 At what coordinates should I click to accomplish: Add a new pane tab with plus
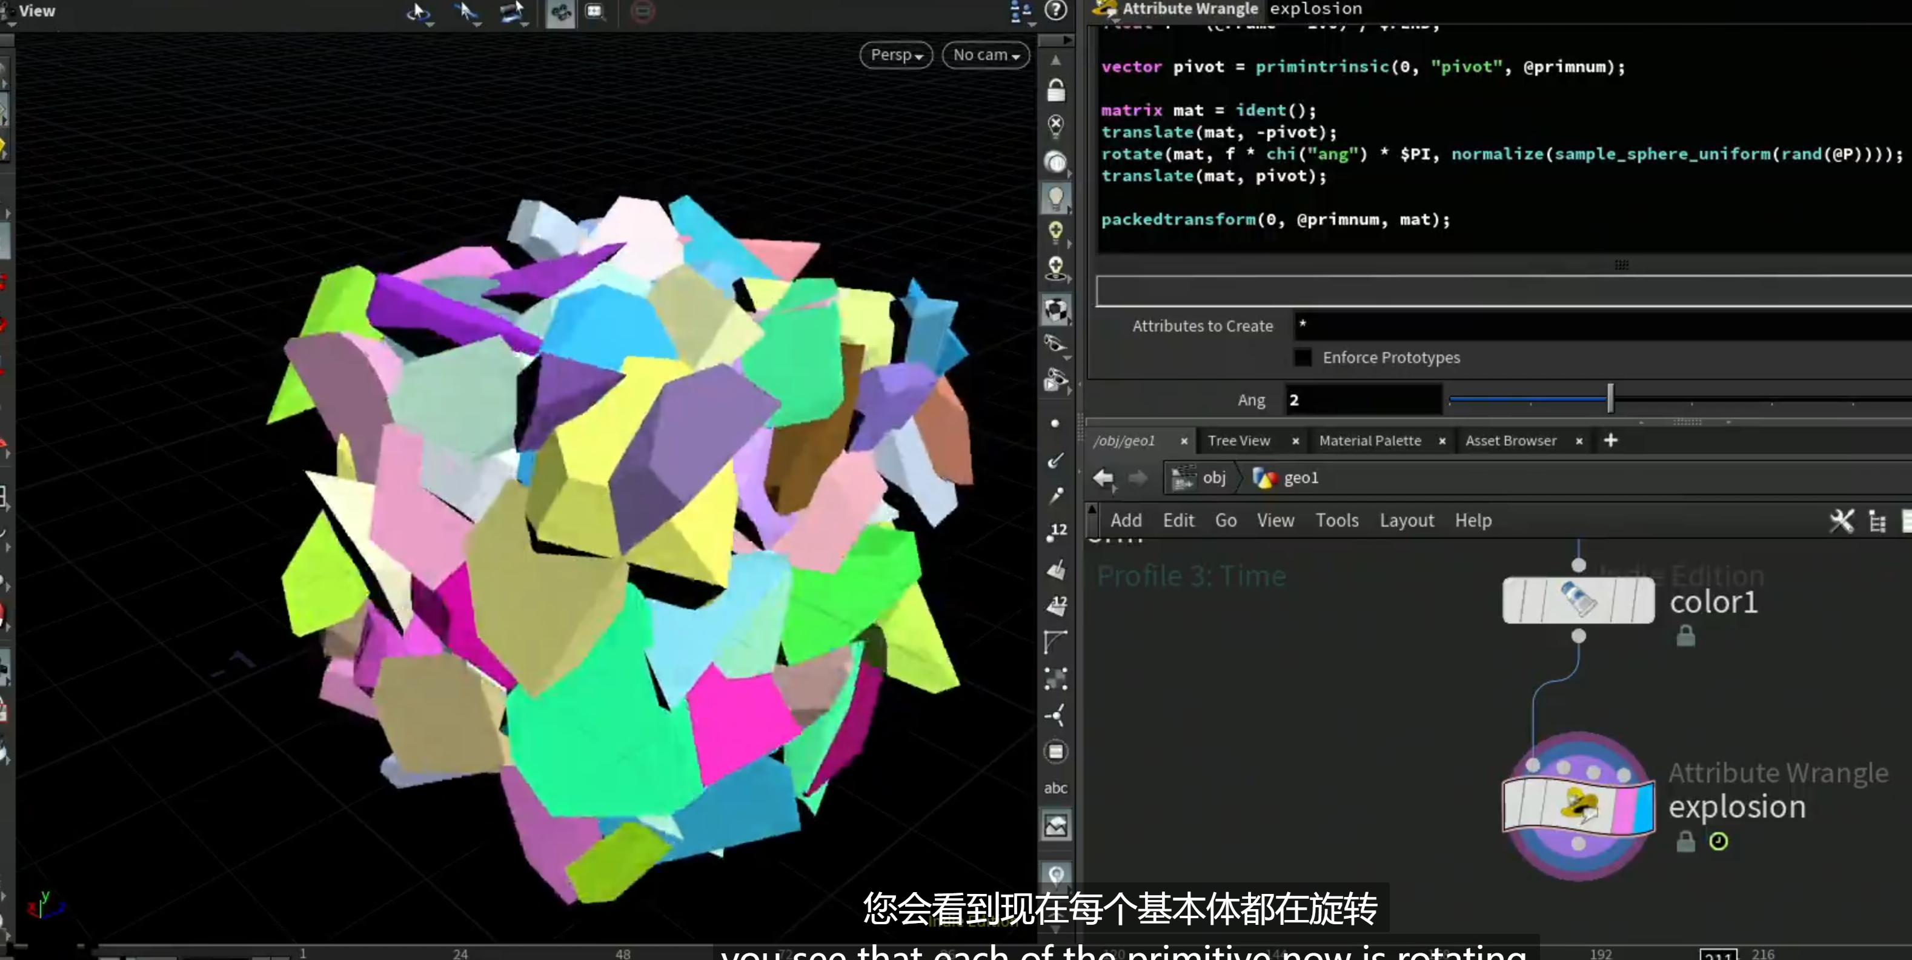(1610, 440)
